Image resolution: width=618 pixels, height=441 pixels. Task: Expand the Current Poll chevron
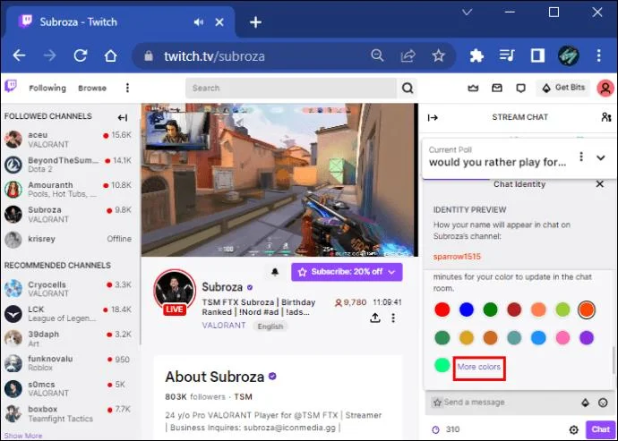click(x=601, y=157)
